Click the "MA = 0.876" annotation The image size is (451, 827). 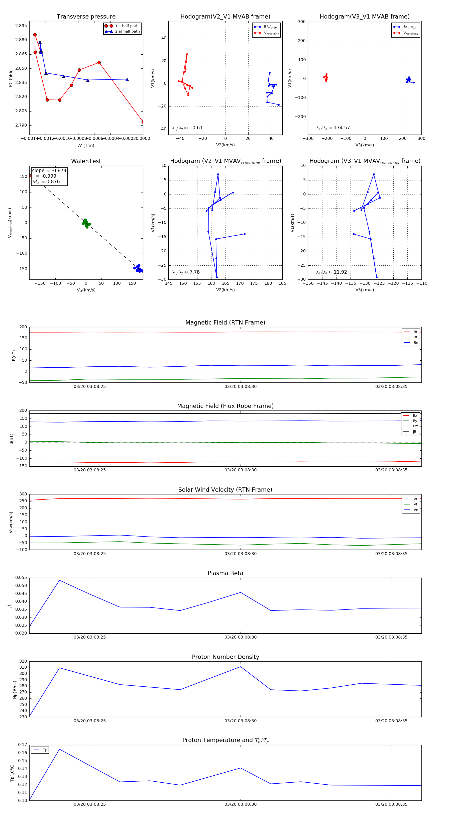46,182
